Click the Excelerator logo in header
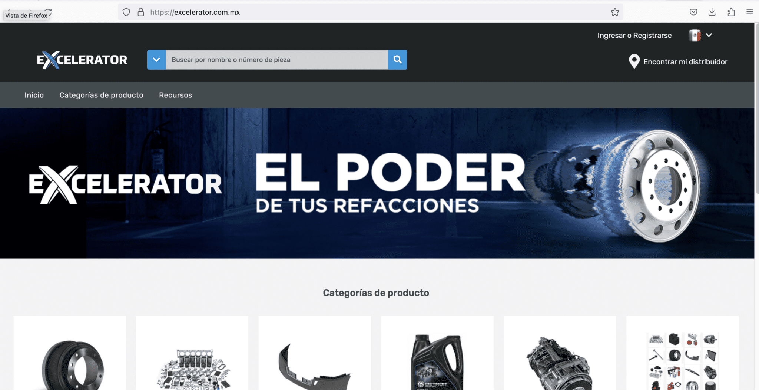Image resolution: width=759 pixels, height=390 pixels. (82, 60)
